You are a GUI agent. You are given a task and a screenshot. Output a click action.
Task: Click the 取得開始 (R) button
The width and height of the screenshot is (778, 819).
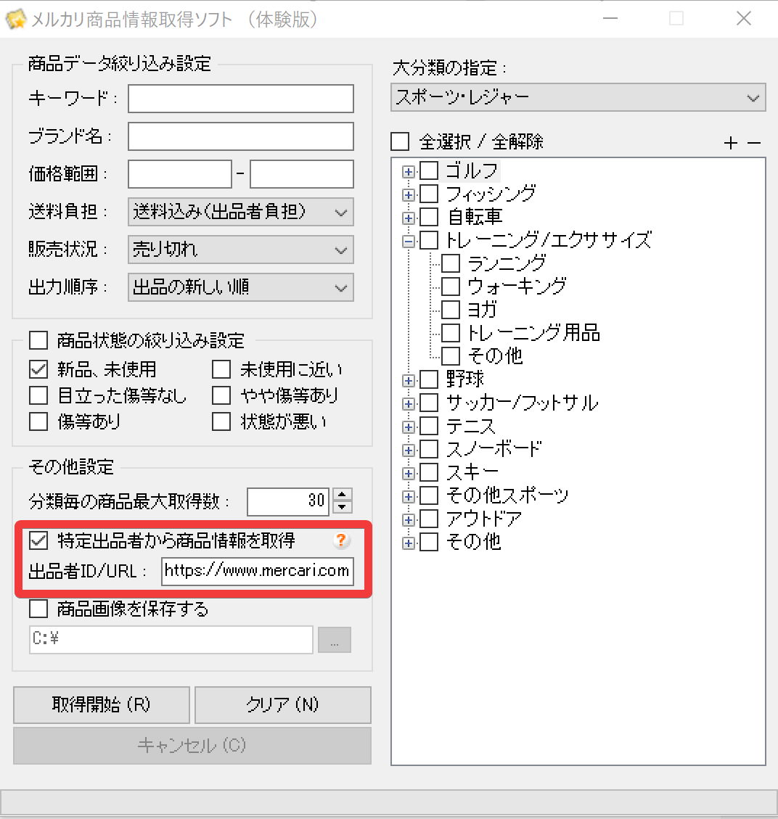pos(101,705)
